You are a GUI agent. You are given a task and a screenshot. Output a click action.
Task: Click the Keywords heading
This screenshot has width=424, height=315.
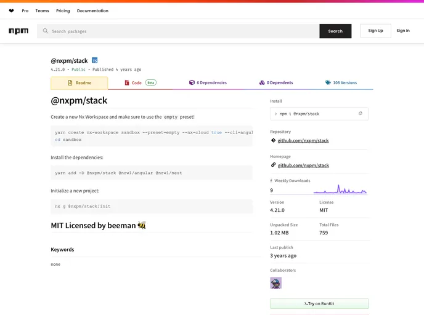point(62,249)
